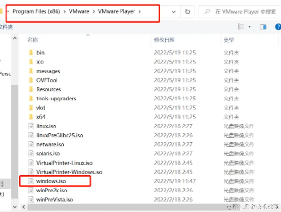281x212 pixels.
Task: Click the navigation pane scroll up arrow
Action: [x=15, y=38]
